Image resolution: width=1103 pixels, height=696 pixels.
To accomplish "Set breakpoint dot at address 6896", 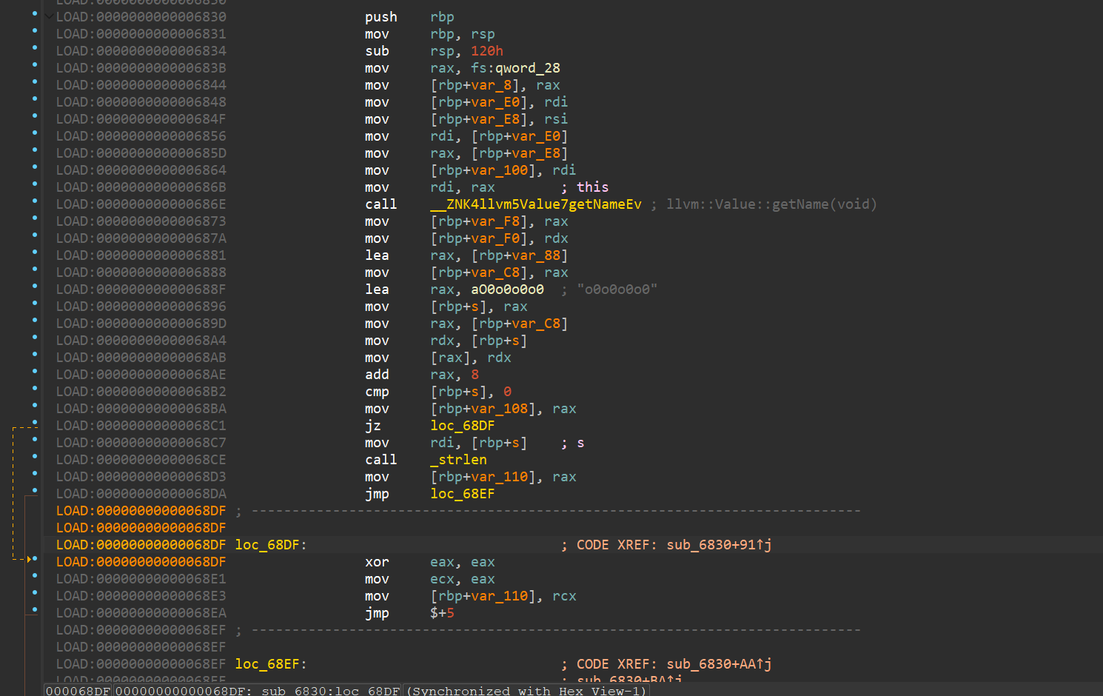I will click(x=35, y=304).
